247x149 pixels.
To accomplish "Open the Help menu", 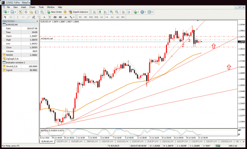I will 60,7.
